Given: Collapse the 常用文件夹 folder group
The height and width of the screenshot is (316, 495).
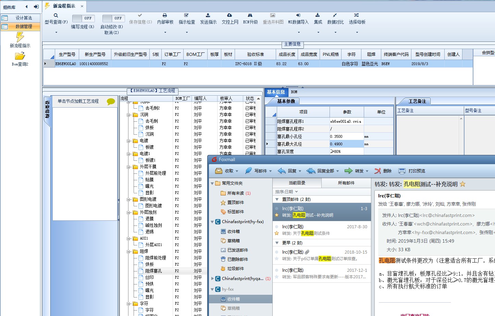Looking at the screenshot, I should coord(212,183).
